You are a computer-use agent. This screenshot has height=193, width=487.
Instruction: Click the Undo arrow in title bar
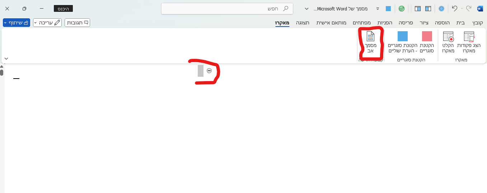pyautogui.click(x=455, y=8)
